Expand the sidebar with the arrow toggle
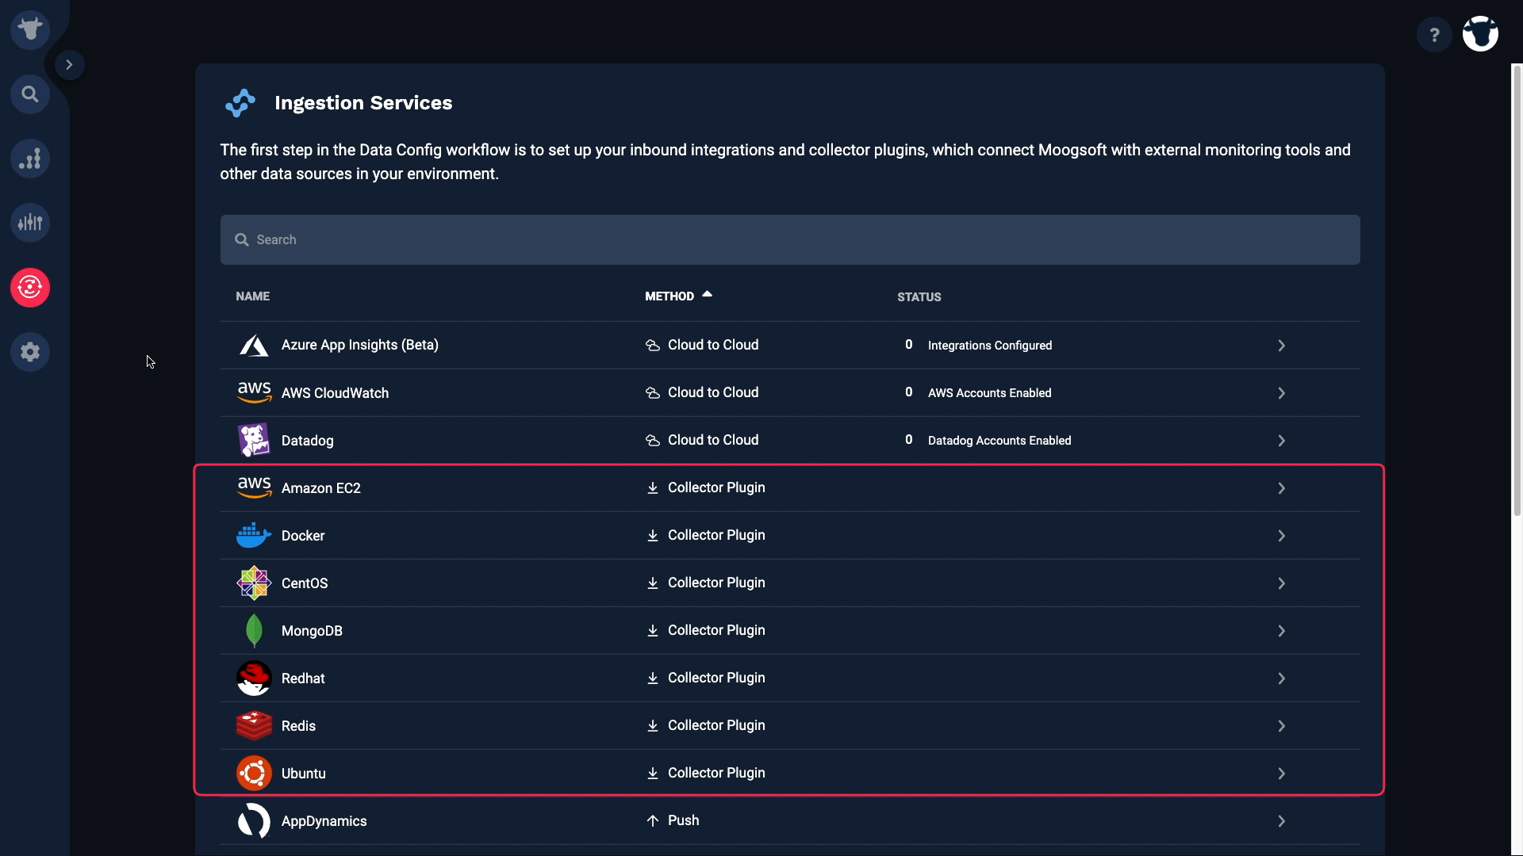The width and height of the screenshot is (1523, 856). (x=69, y=65)
